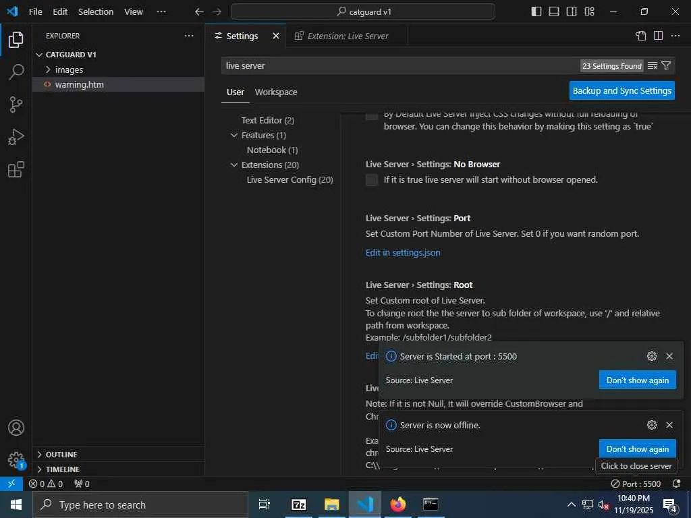Open the Accounts menu icon
The width and height of the screenshot is (691, 518).
(x=16, y=428)
